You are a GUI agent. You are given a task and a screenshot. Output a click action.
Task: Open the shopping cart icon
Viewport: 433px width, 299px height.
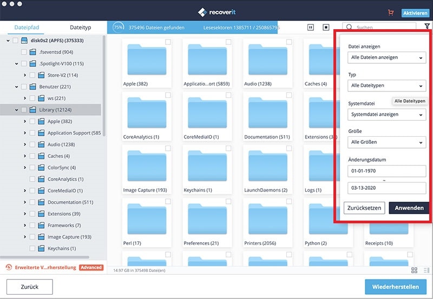(390, 12)
